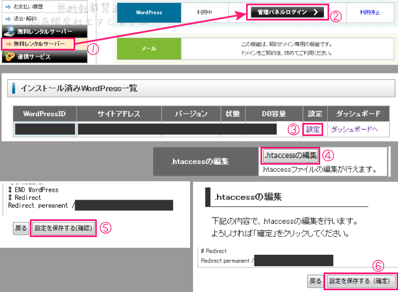Click the バージョン column header
The image size is (398, 292).
191,114
